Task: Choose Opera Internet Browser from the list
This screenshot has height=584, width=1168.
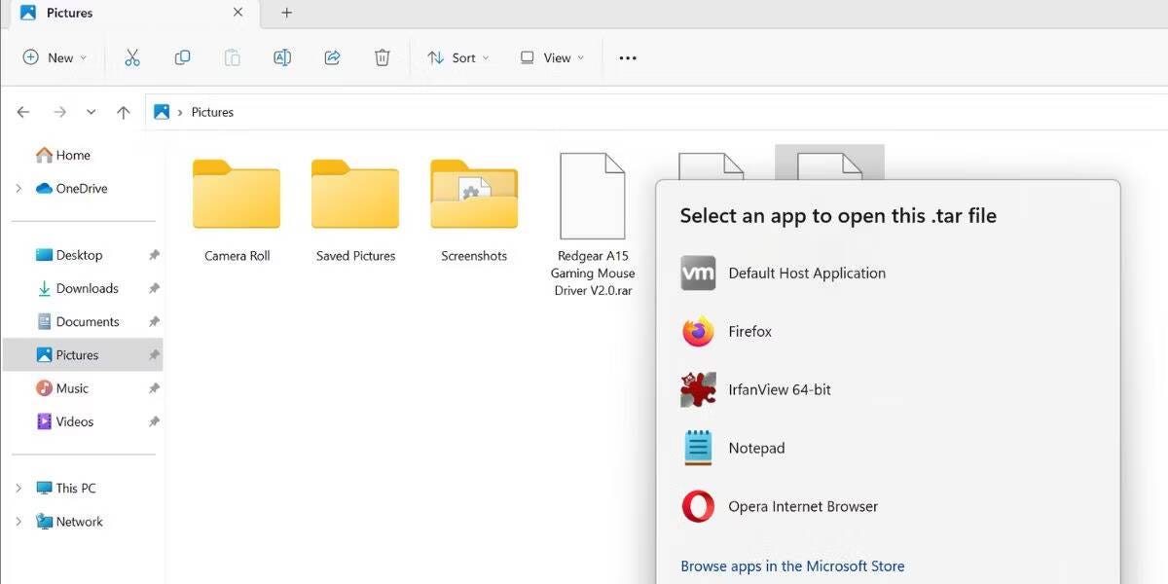Action: point(803,506)
